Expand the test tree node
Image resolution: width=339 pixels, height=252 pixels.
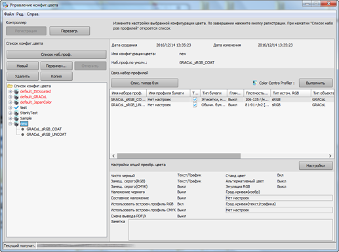click(10, 108)
